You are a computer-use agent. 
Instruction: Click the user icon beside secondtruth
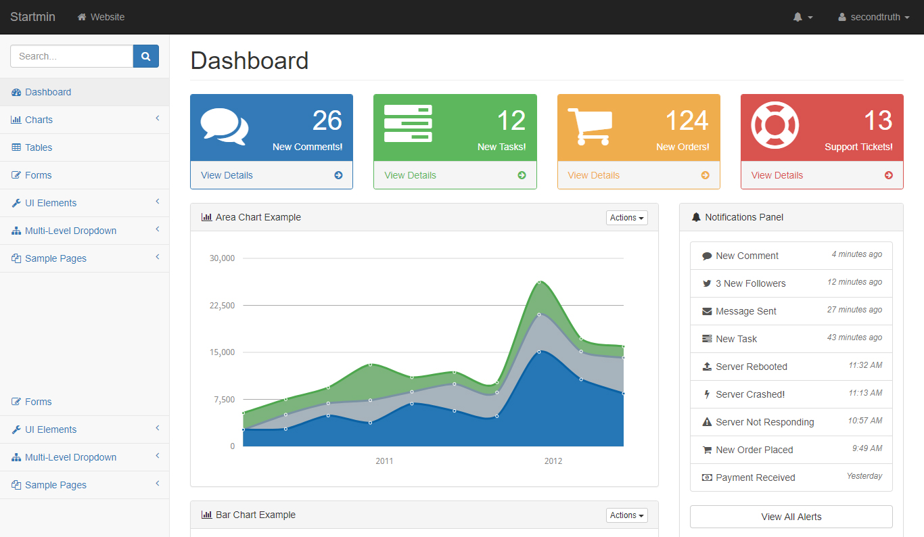[842, 17]
